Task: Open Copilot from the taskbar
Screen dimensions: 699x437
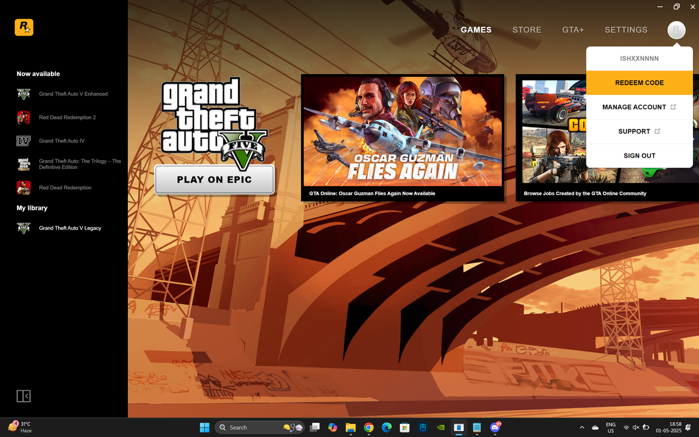Action: pos(333,427)
